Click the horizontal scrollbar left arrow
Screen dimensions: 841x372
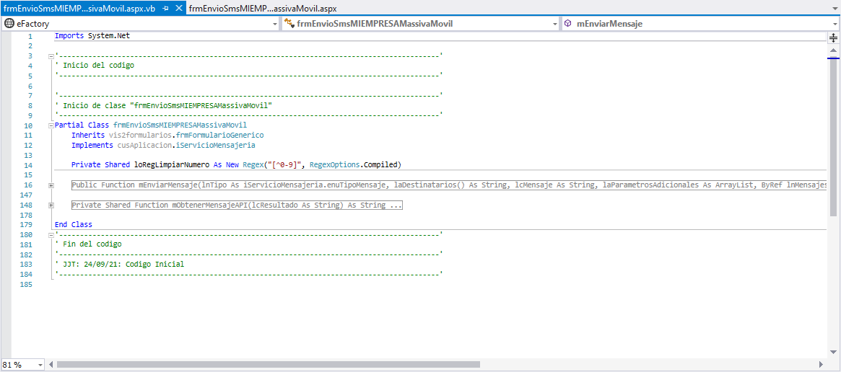pyautogui.click(x=51, y=365)
